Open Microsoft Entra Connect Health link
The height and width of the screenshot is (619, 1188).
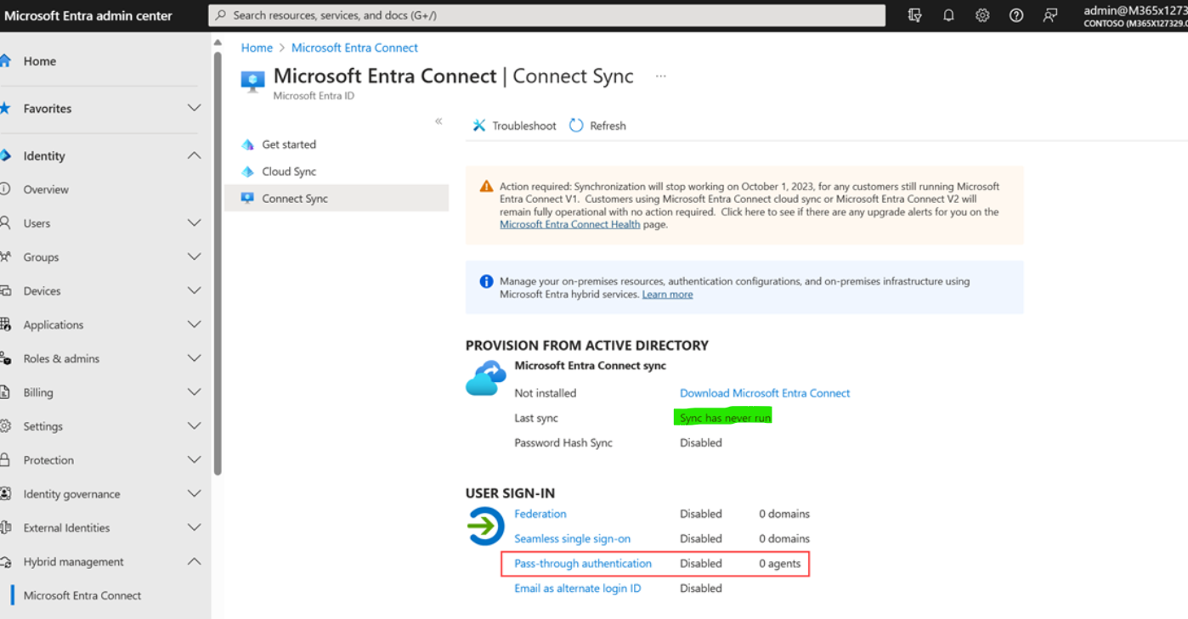click(x=570, y=225)
